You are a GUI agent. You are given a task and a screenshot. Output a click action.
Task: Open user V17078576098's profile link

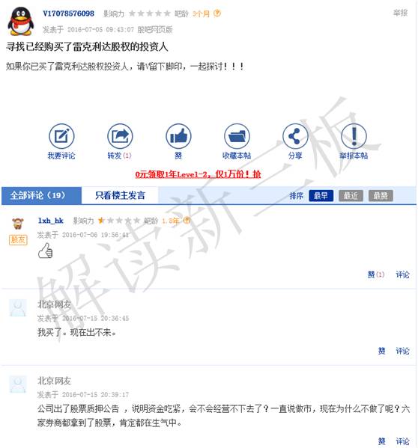(68, 13)
